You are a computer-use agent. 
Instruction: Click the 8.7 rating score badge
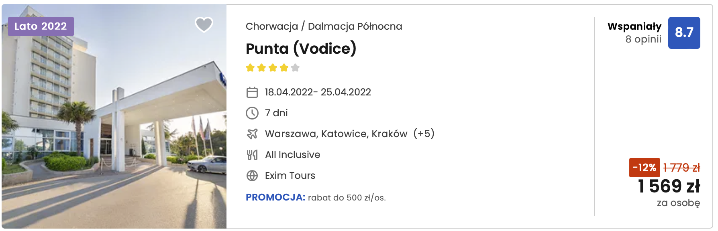coord(684,32)
